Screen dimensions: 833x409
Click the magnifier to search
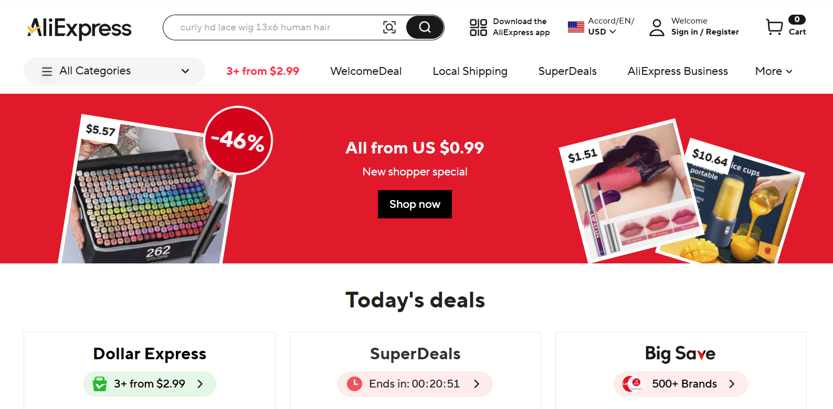tap(425, 27)
